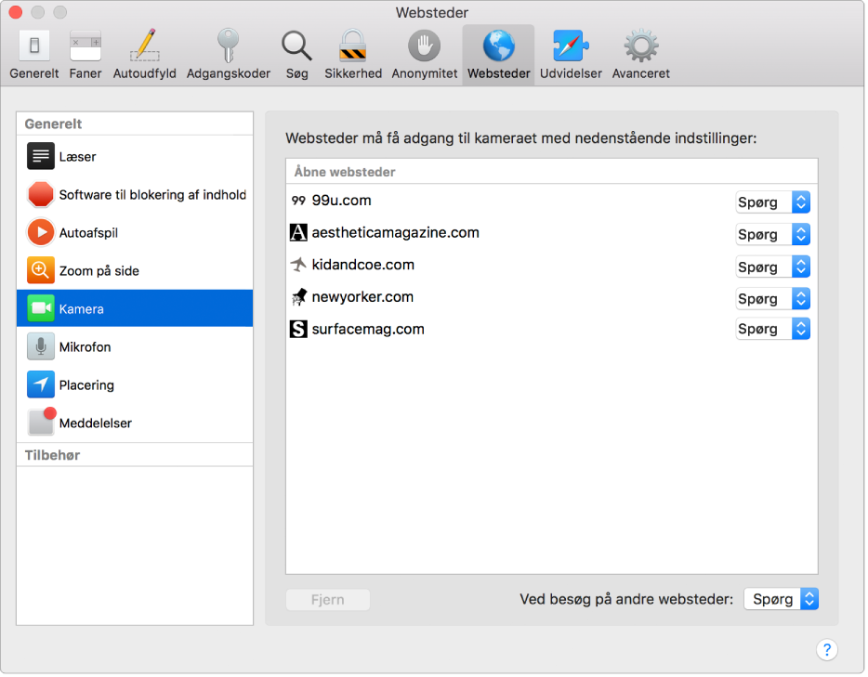Viewport: 868px width, 677px height.
Task: Select 'Software til blokering af indhold' row
Action: click(x=135, y=195)
